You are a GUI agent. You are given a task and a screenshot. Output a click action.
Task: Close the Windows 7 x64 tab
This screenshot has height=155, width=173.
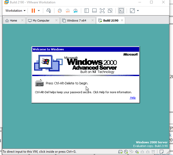click(93, 20)
